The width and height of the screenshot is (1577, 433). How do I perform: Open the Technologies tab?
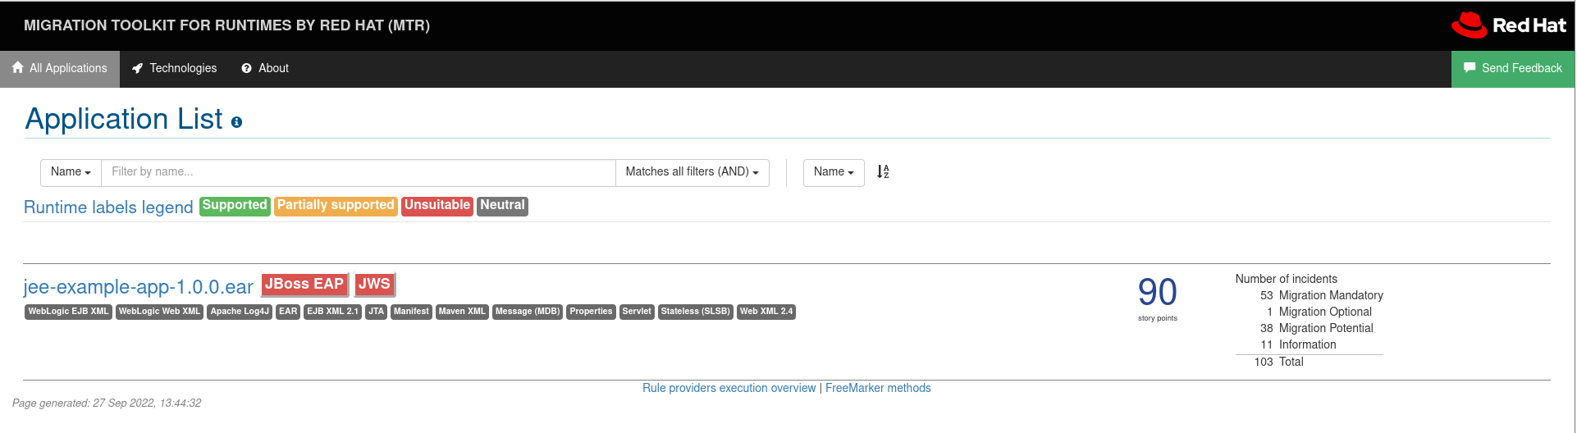175,69
